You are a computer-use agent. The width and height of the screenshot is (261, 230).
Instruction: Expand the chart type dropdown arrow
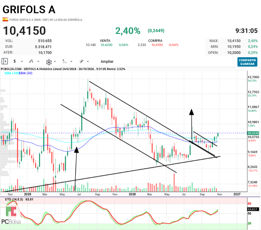(x=38, y=61)
